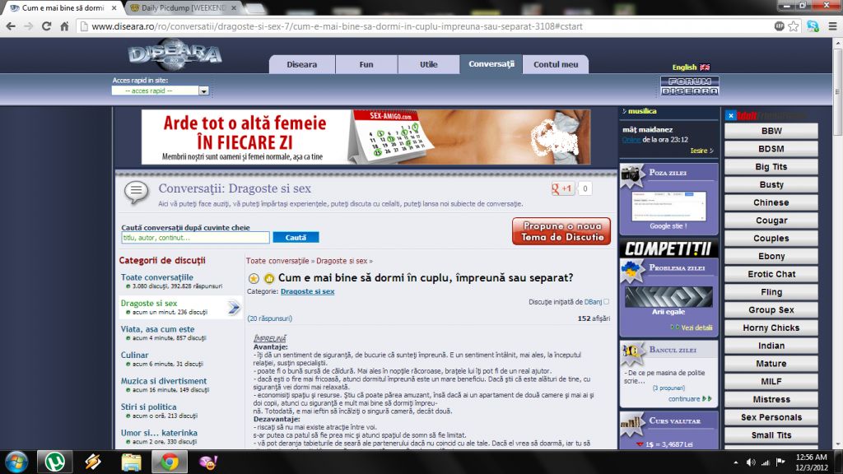843x474 pixels.
Task: Close the adult links side panel
Action: pyautogui.click(x=731, y=115)
